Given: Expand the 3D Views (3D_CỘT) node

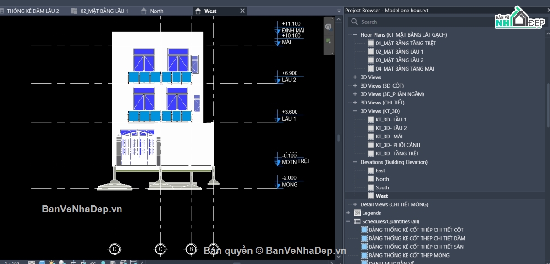Looking at the screenshot, I should tap(355, 86).
